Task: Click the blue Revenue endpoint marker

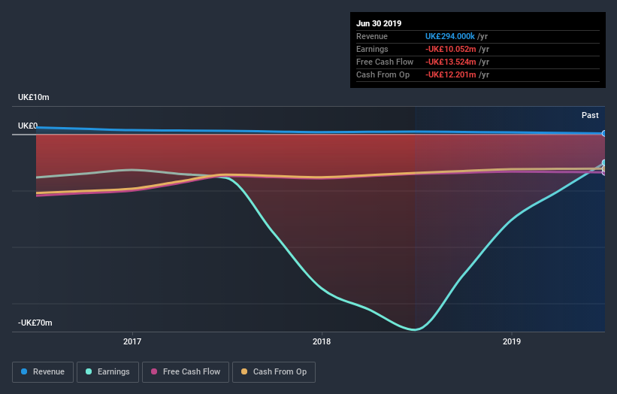Action: (604, 133)
